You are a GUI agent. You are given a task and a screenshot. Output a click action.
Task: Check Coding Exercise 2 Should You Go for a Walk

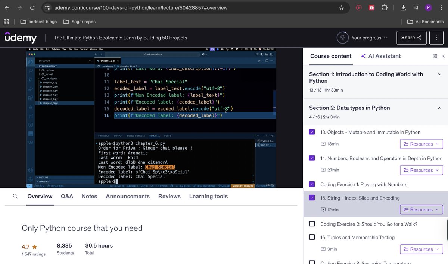point(312,224)
